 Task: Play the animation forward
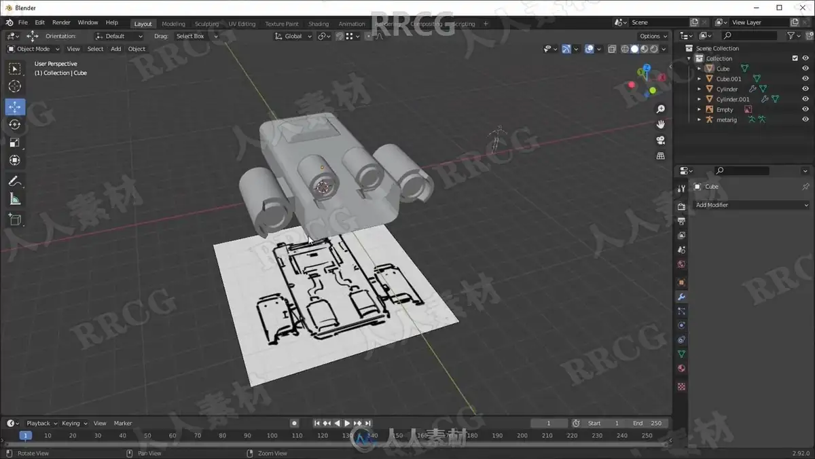click(x=347, y=423)
